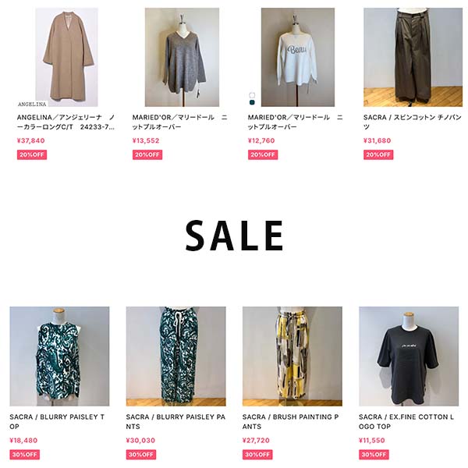This screenshot has width=468, height=468.
Task: Click the 20%OFF badge under ¥37,840
Action: 32,154
